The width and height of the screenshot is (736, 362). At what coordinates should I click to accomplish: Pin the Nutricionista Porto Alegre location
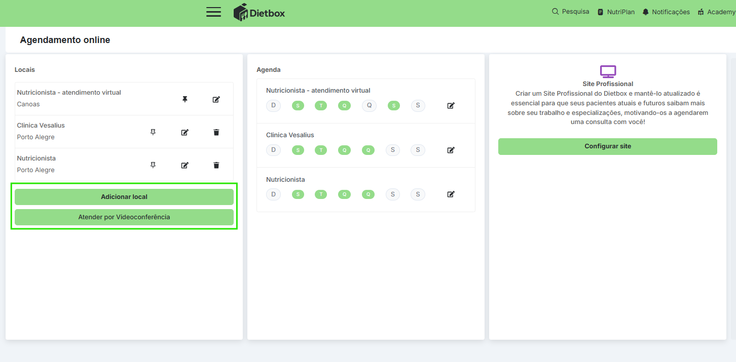pyautogui.click(x=153, y=165)
